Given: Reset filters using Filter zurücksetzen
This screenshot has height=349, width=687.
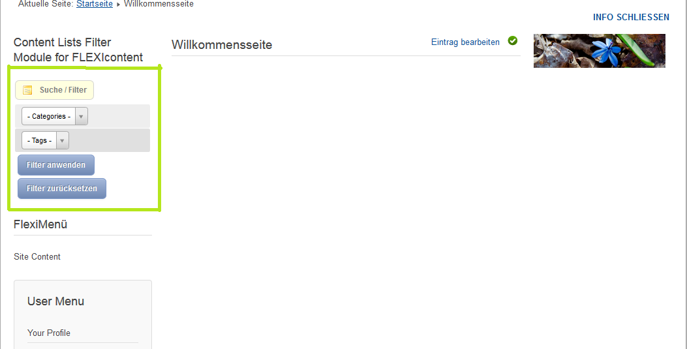Looking at the screenshot, I should coord(62,189).
